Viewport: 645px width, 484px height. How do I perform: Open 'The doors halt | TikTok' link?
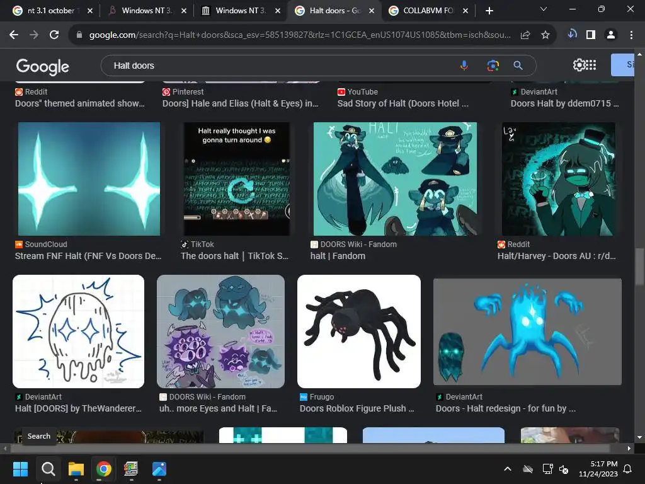click(x=234, y=256)
